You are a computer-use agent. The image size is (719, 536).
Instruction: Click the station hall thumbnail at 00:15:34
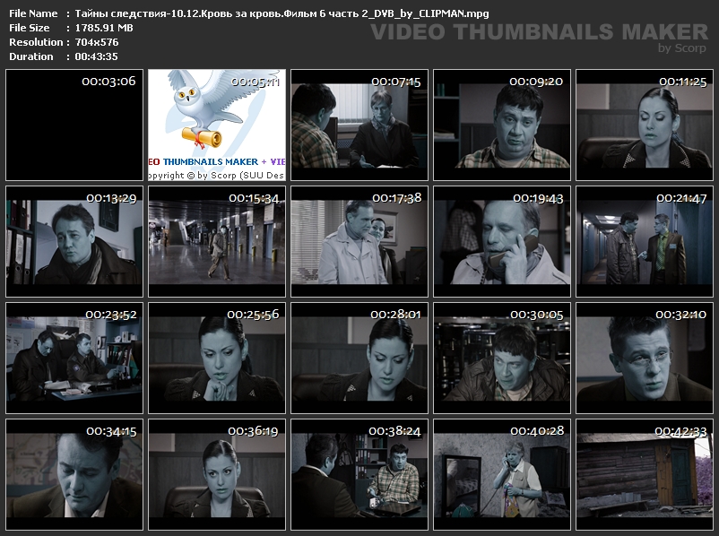click(x=216, y=242)
